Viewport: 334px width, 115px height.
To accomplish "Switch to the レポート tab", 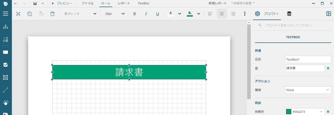I will (x=124, y=3).
